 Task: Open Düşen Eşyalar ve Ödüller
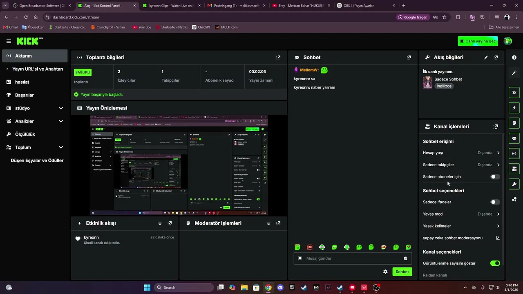35,160
